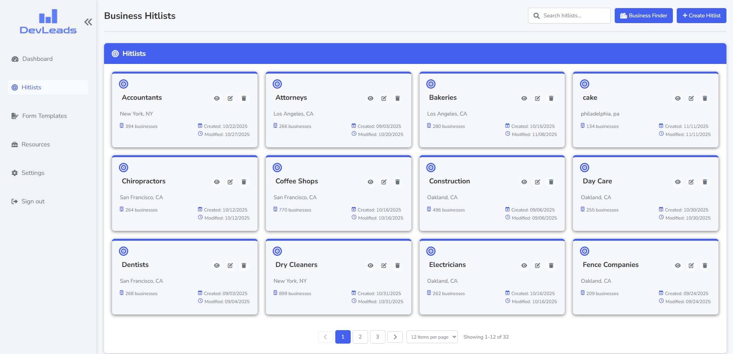Screen dimensions: 733x354
Task: Edit the Day Care hitlist
Action: [x=691, y=182]
